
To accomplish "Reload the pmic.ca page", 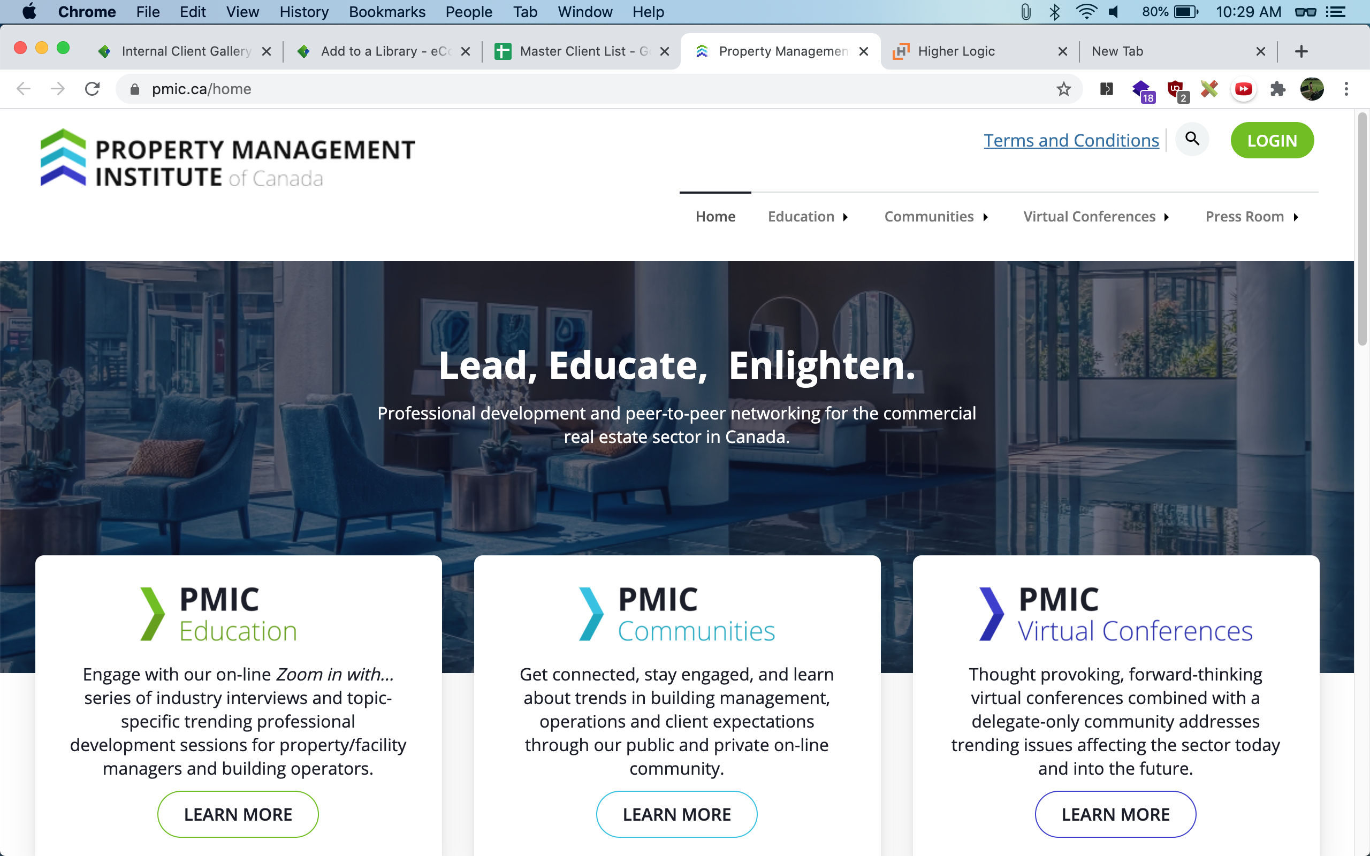I will (92, 89).
